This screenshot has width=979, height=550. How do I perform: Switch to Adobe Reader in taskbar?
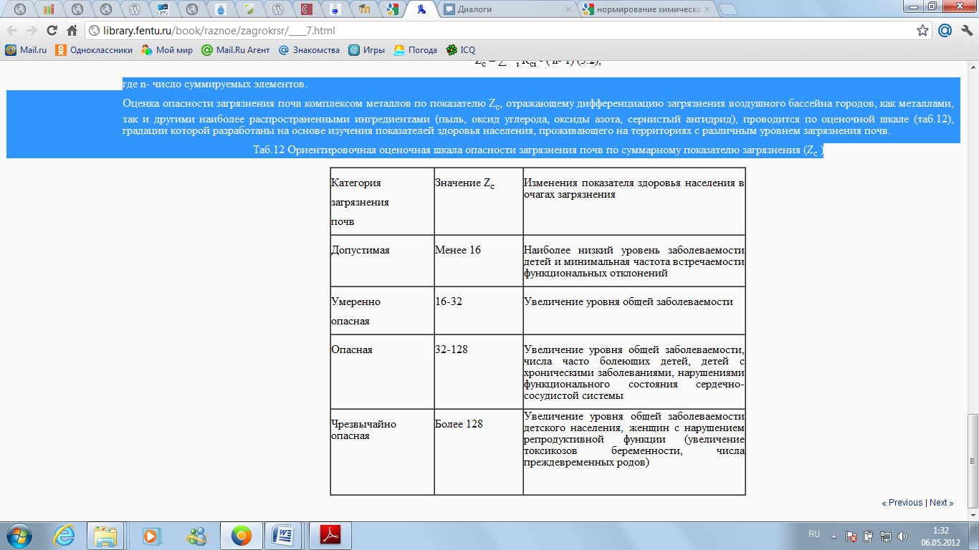(x=330, y=535)
